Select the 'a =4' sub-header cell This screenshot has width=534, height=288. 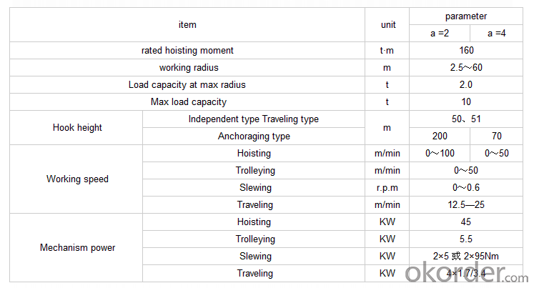pos(497,34)
